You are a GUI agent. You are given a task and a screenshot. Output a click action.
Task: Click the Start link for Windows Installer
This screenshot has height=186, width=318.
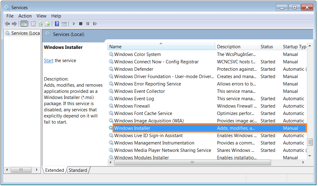[48, 61]
